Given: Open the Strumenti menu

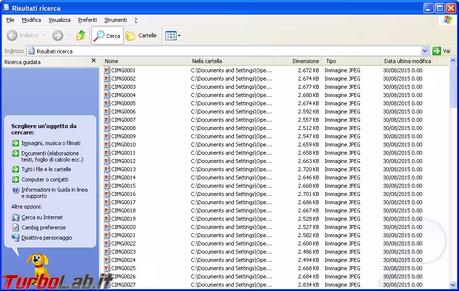Looking at the screenshot, I should click(115, 20).
